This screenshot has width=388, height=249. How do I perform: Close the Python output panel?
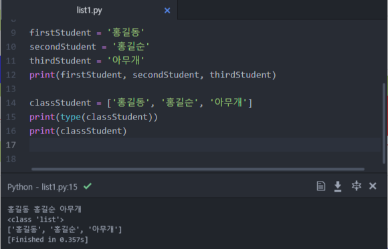(x=373, y=186)
